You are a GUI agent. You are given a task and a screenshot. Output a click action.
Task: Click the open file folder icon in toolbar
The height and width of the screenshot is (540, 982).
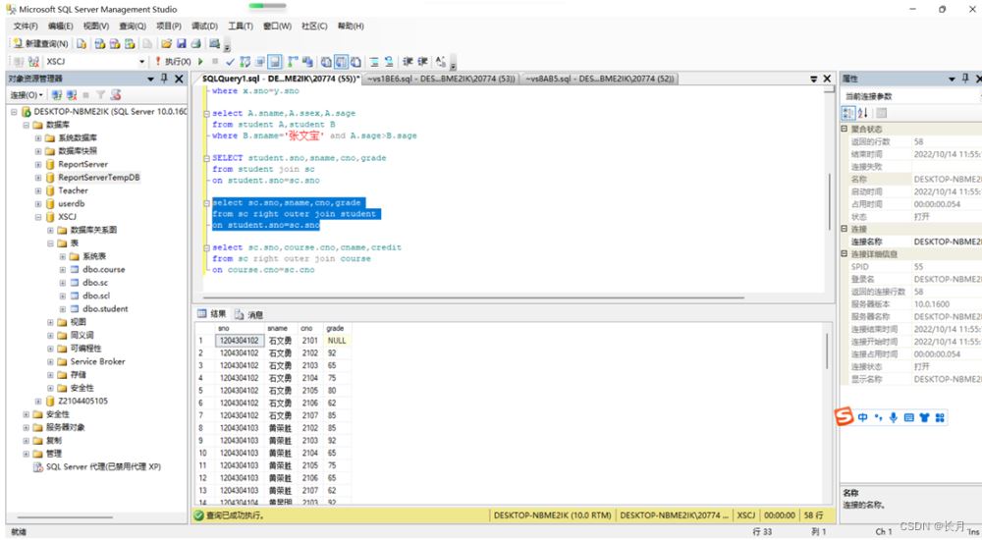(167, 44)
